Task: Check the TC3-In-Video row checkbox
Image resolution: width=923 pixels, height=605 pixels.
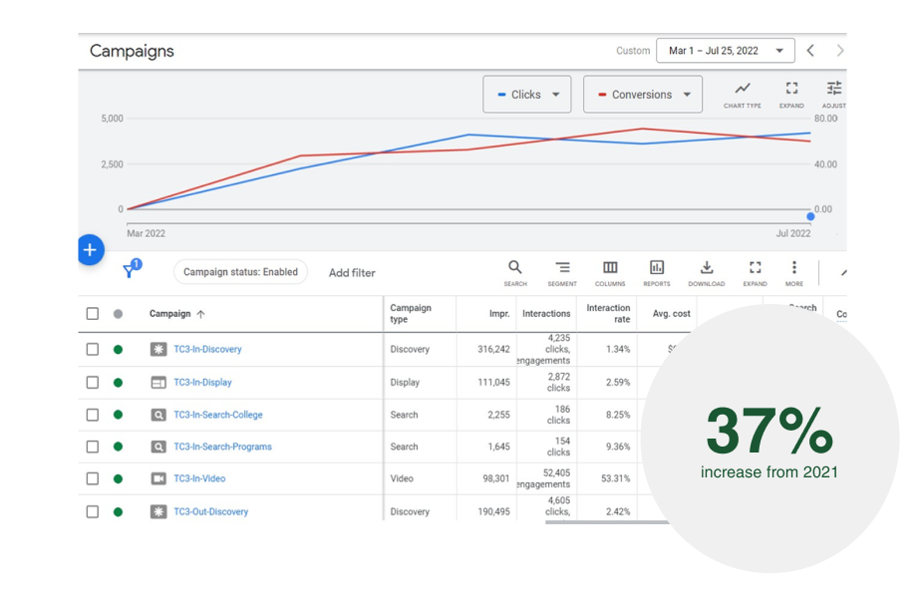Action: (x=93, y=478)
